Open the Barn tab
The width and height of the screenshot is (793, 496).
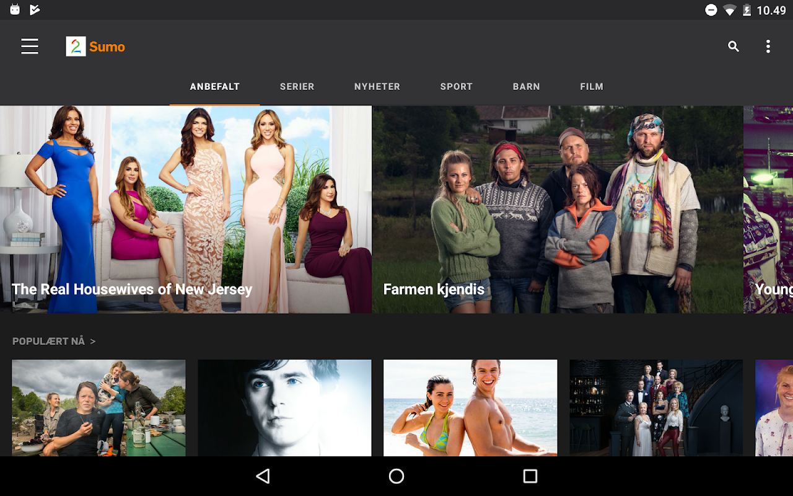click(x=527, y=87)
